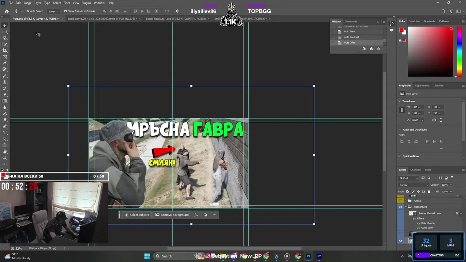Screen dimensions: 466x262
Task: Click inside the color picker field
Action: (x=430, y=52)
